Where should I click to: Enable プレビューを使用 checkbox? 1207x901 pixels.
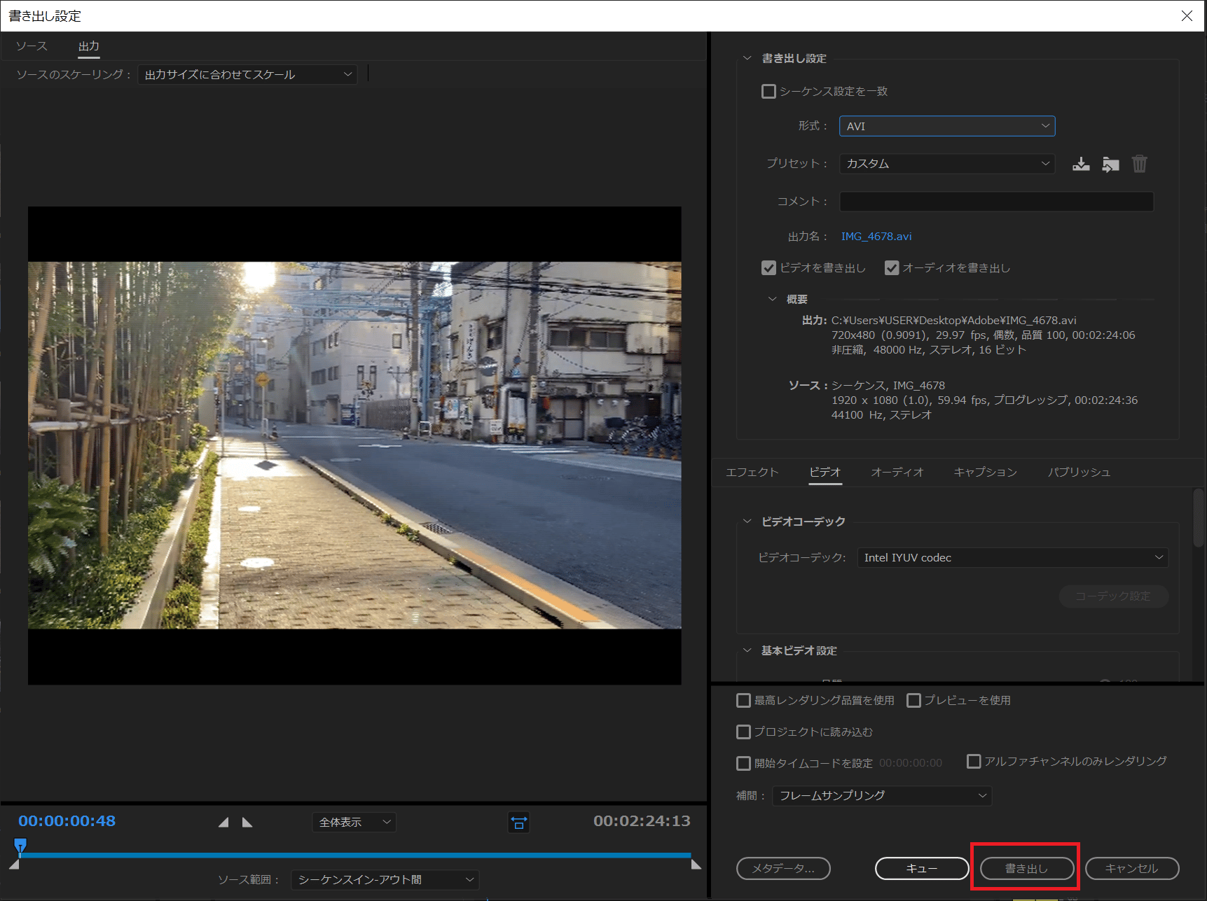coord(913,701)
